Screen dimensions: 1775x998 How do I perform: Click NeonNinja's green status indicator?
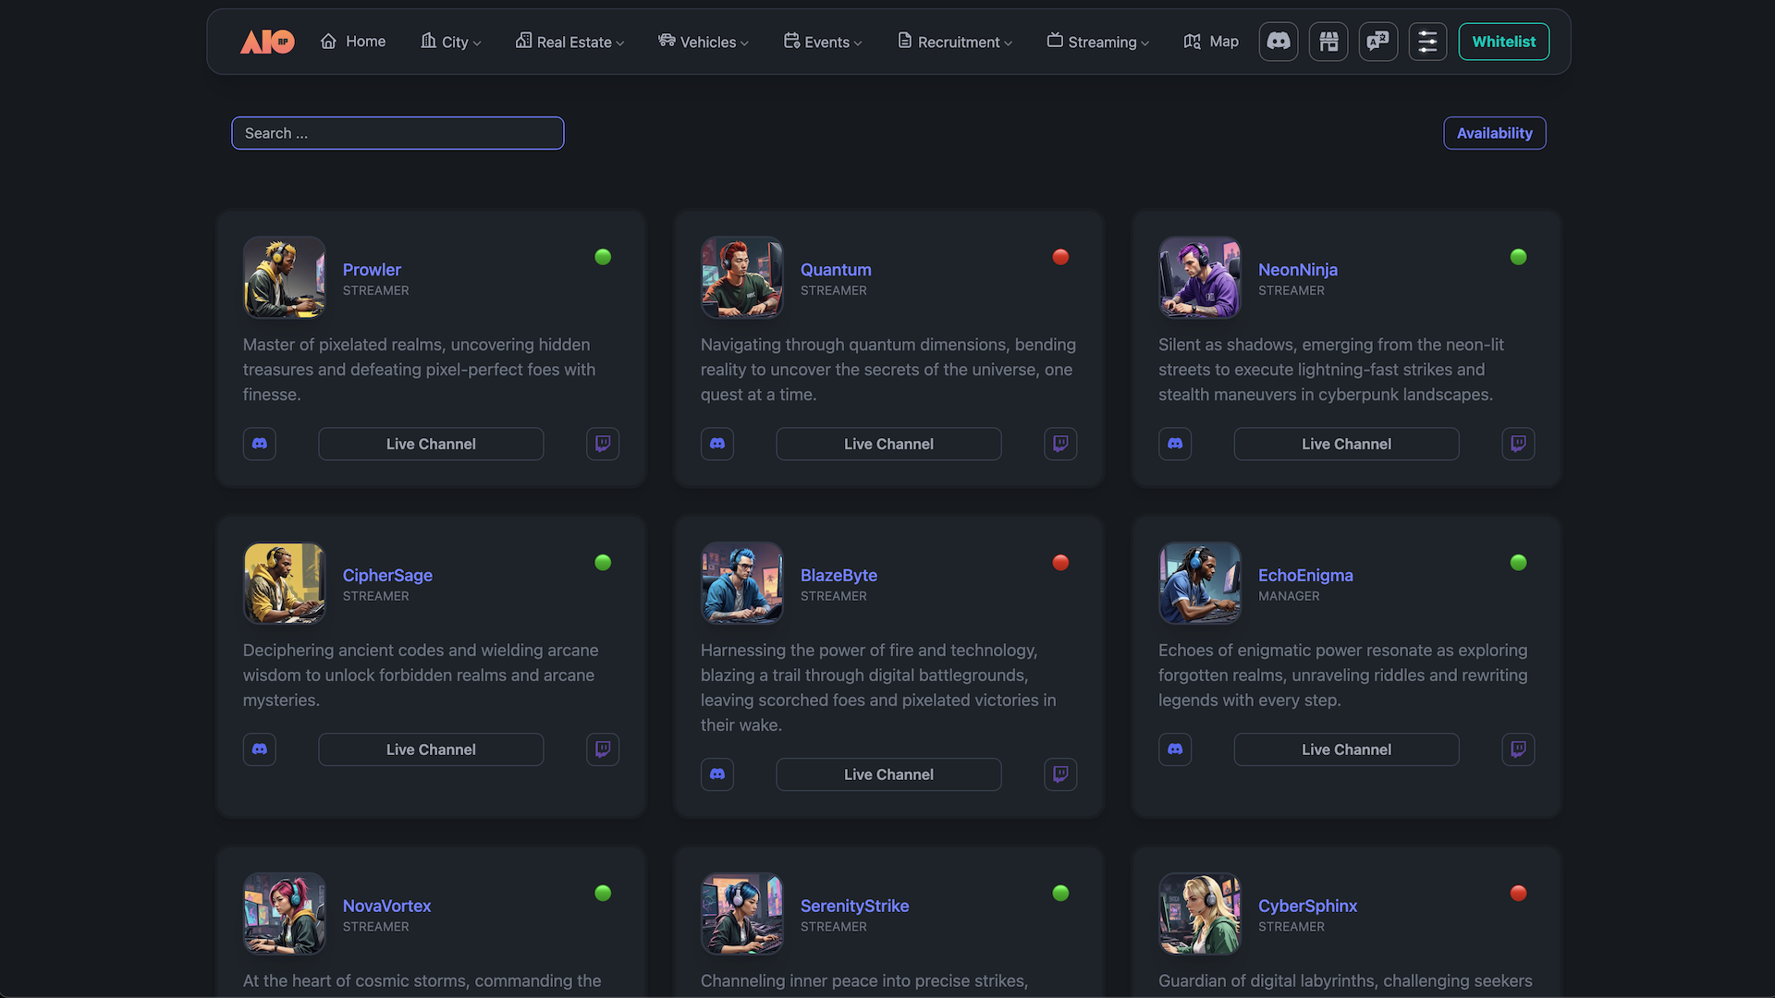click(x=1518, y=257)
